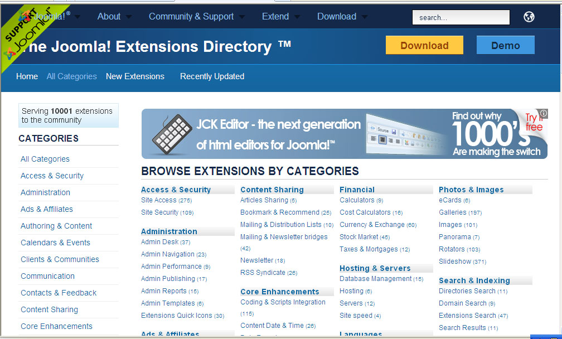Image resolution: width=562 pixels, height=339 pixels.
Task: Open Calculators (9) listing
Action: pos(361,200)
